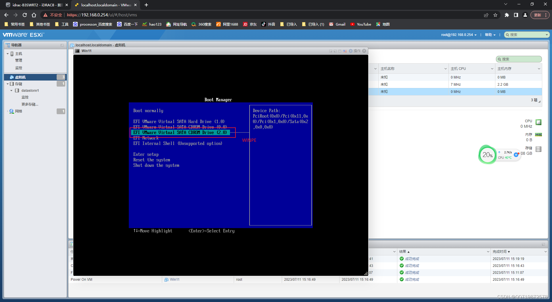Expand the 网络 tree node

8,111
